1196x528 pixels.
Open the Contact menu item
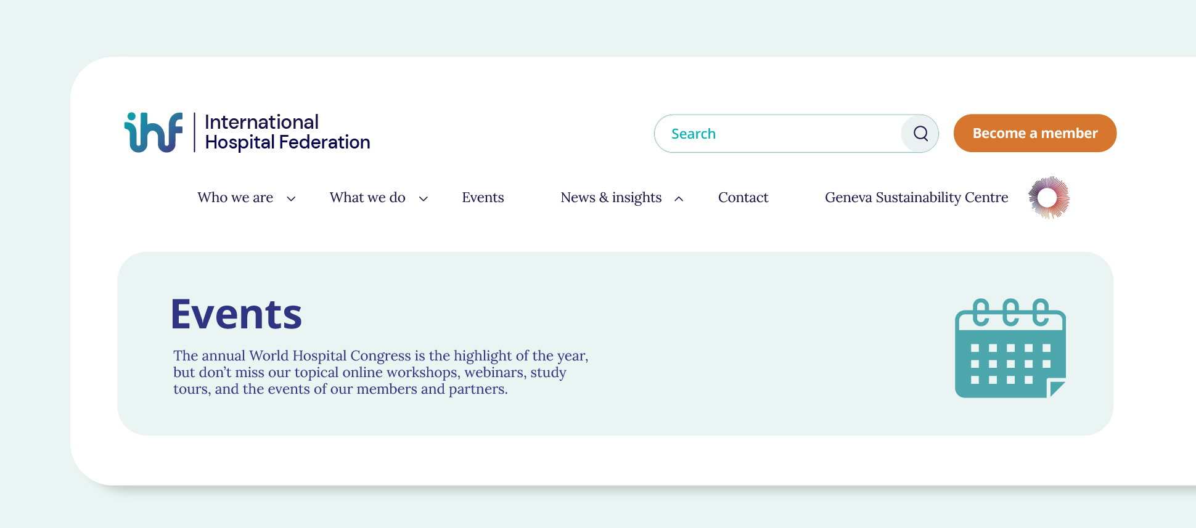[743, 198]
